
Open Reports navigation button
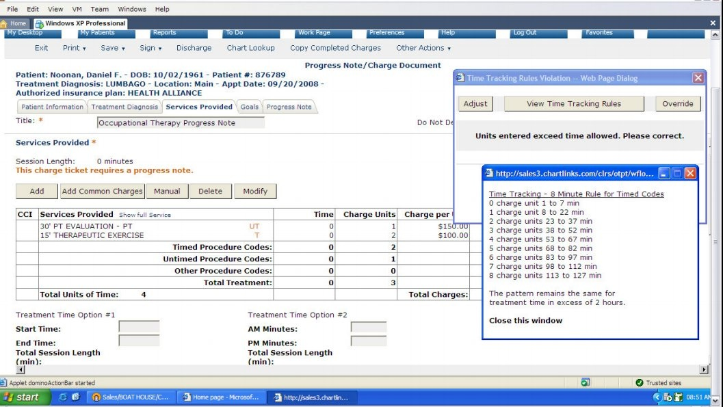(x=179, y=34)
